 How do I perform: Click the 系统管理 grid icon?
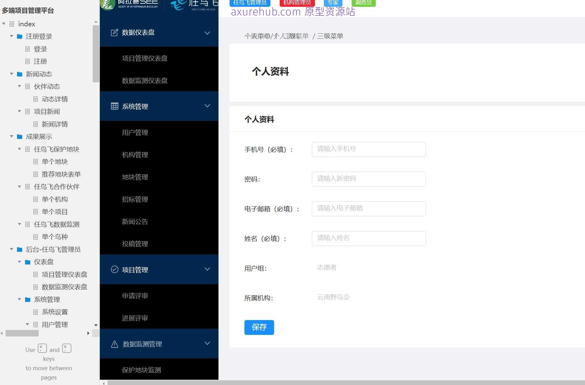114,106
